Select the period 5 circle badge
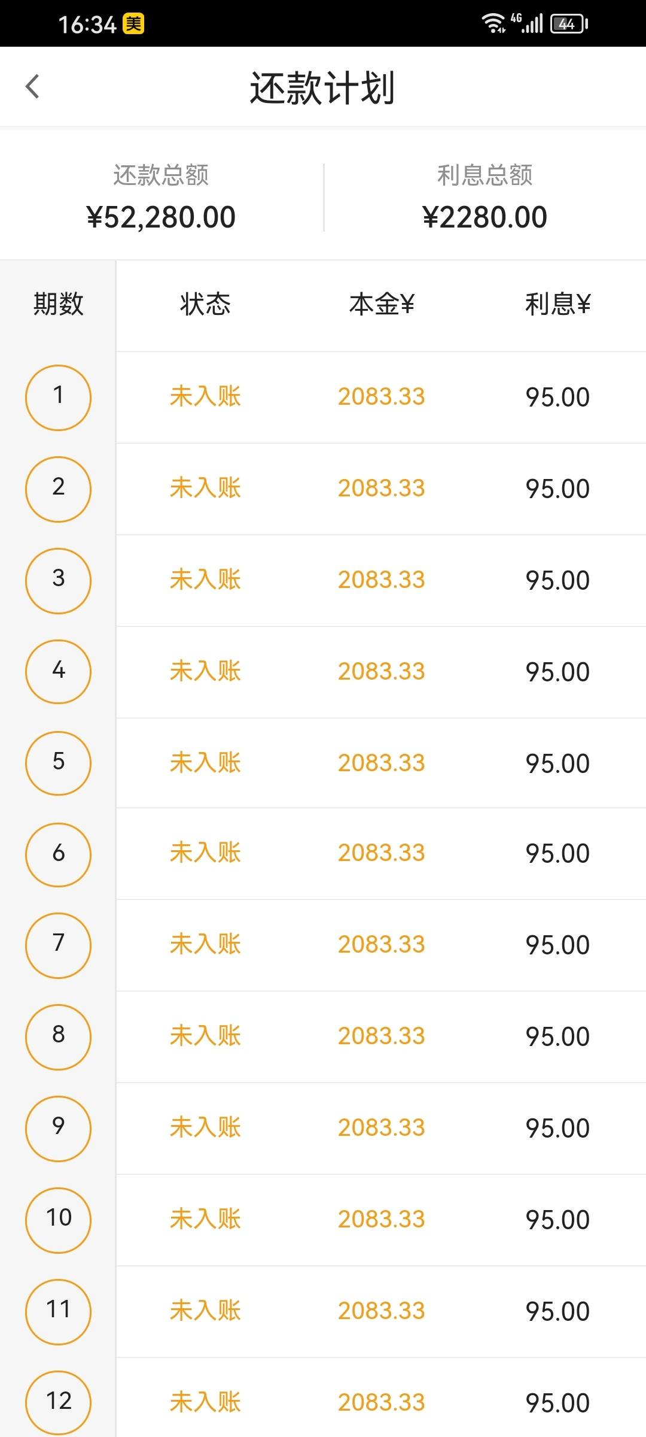This screenshot has height=1437, width=646. coord(58,763)
